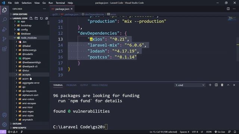This screenshot has width=239, height=134.
Task: Maximize the terminal panel size
Action: [x=228, y=85]
